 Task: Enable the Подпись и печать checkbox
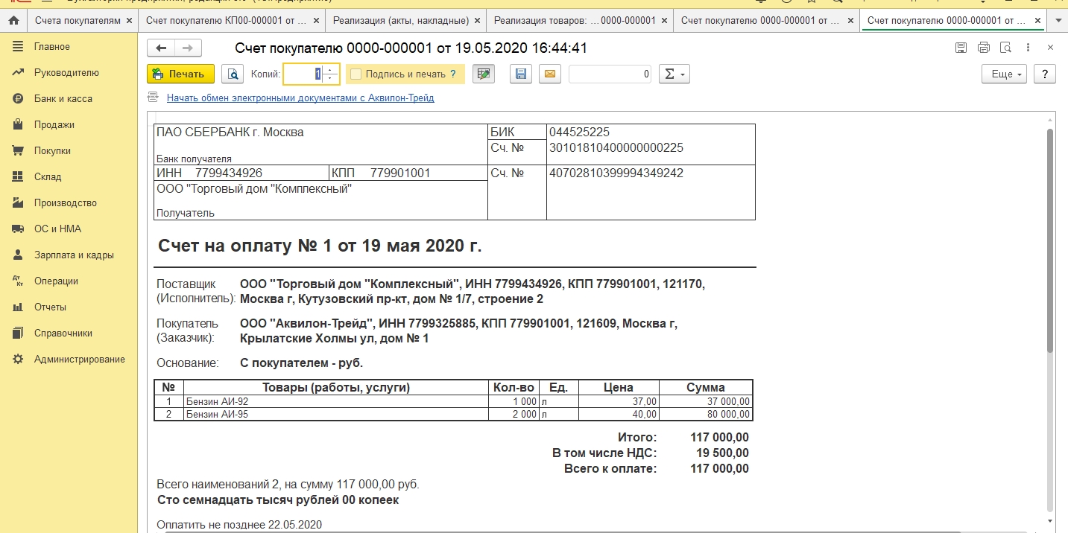click(356, 74)
